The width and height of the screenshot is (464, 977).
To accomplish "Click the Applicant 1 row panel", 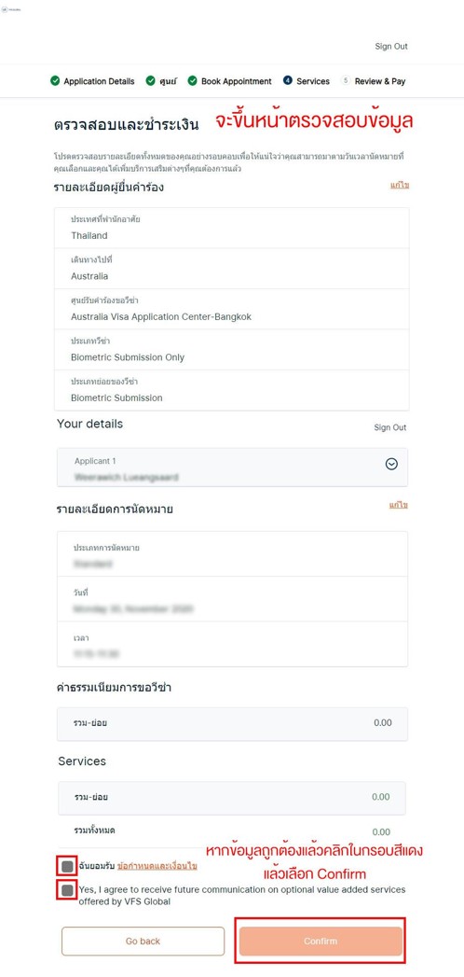I will point(232,468).
